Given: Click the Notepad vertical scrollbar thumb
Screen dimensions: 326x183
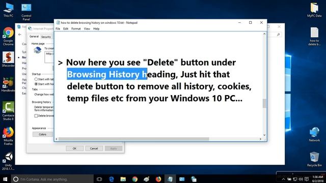Looking at the screenshot, I should (x=264, y=103).
